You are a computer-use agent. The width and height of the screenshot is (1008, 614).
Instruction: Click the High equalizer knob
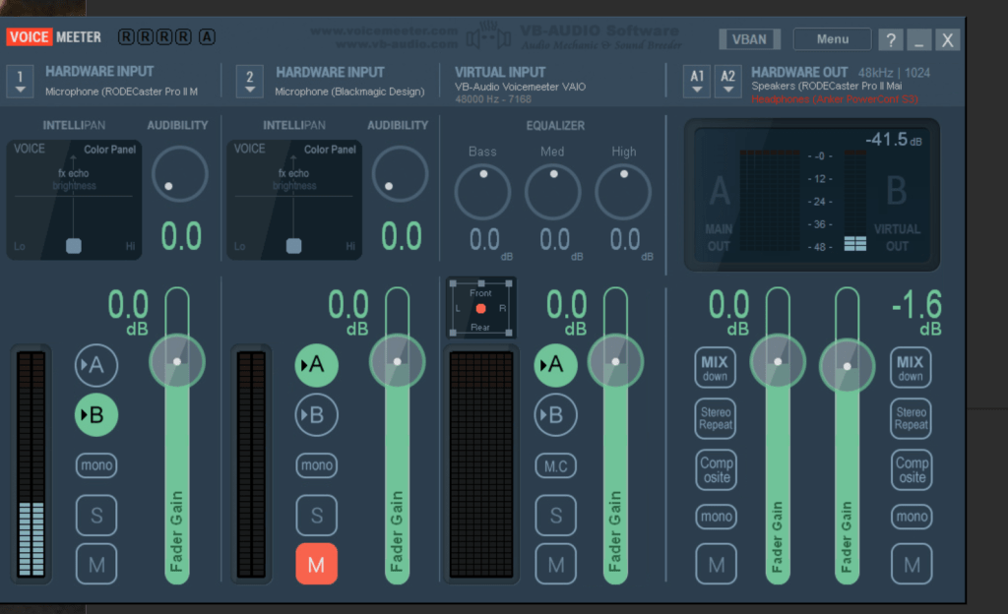click(x=623, y=192)
